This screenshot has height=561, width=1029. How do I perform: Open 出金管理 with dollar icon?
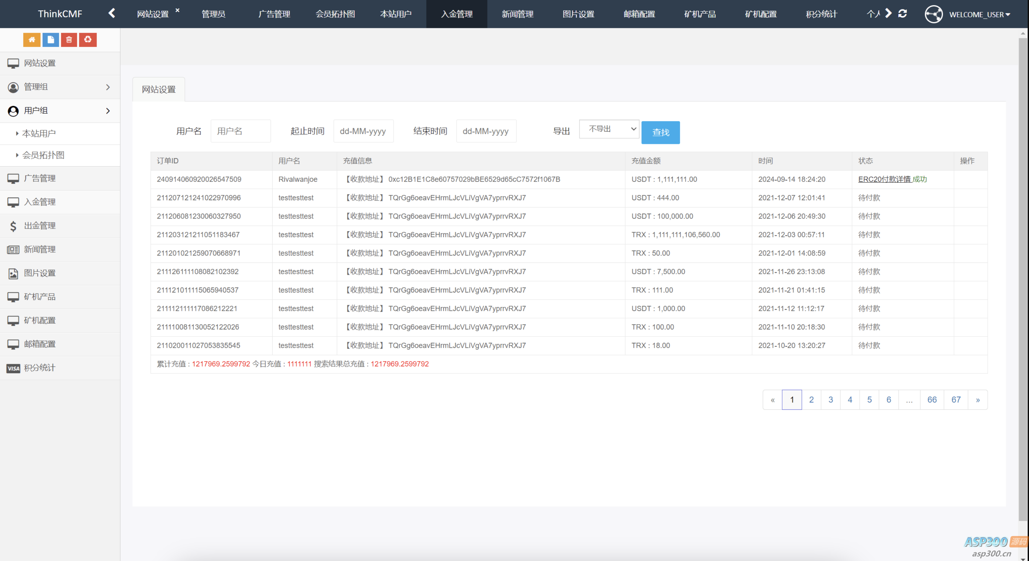(x=40, y=226)
